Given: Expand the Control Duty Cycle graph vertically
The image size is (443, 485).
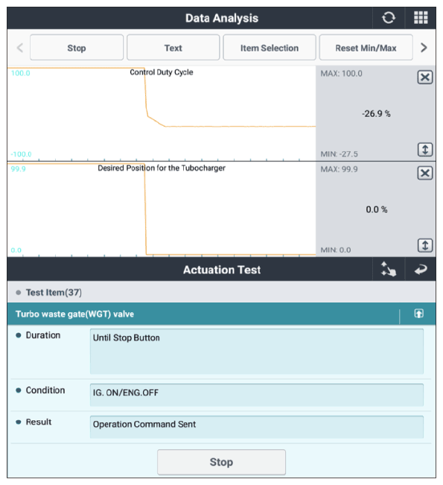Looking at the screenshot, I should 425,150.
